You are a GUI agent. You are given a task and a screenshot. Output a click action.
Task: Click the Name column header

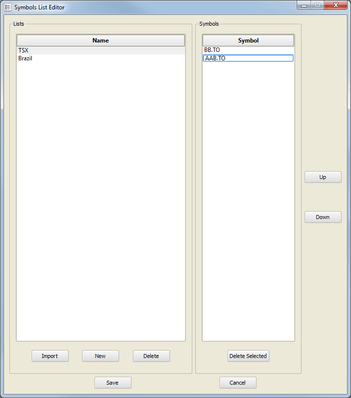coord(101,41)
